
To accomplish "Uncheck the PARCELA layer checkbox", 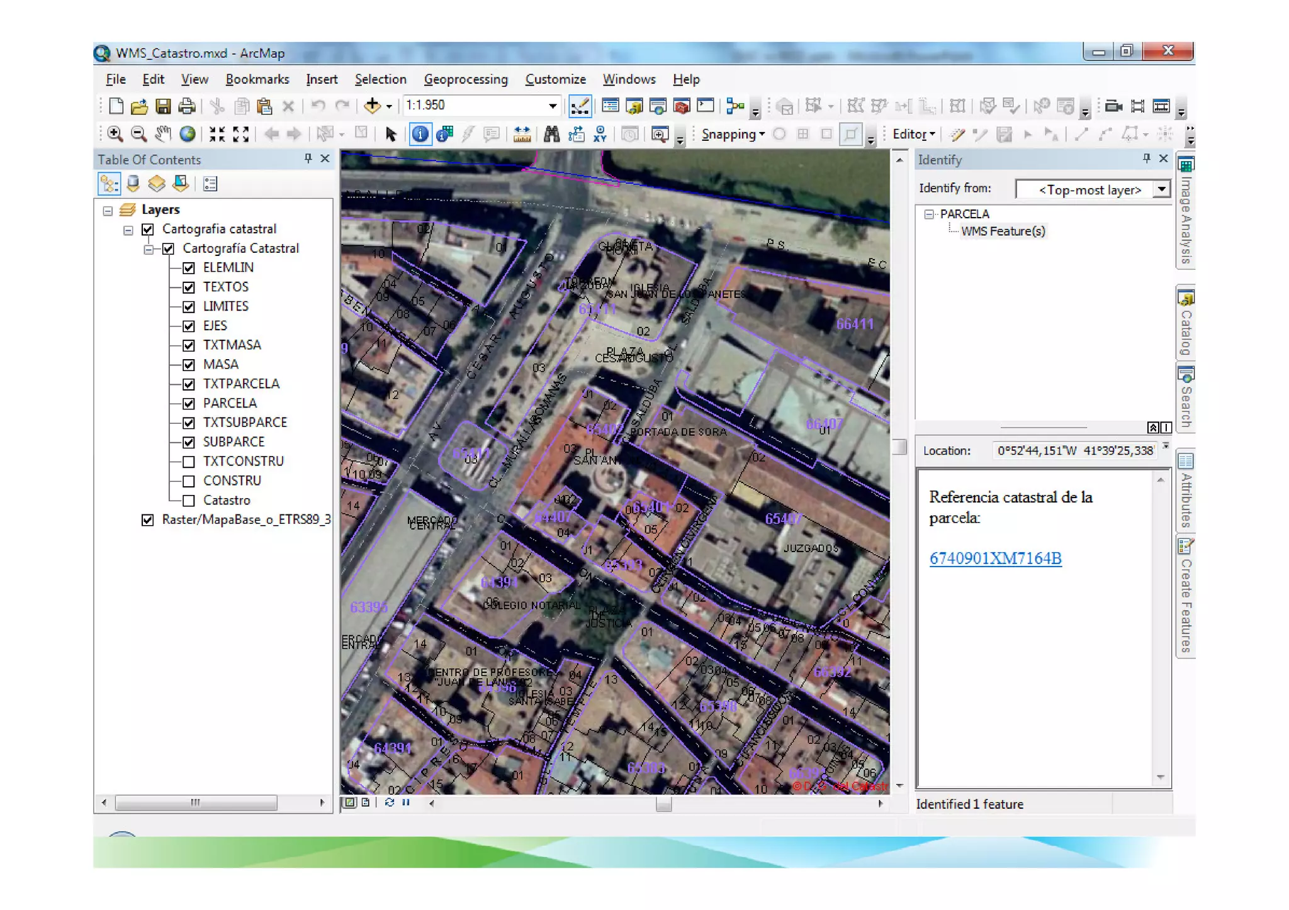I will pyautogui.click(x=189, y=404).
